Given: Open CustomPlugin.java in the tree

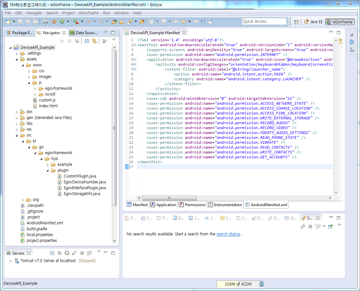Looking at the screenshot, I should (x=80, y=176).
